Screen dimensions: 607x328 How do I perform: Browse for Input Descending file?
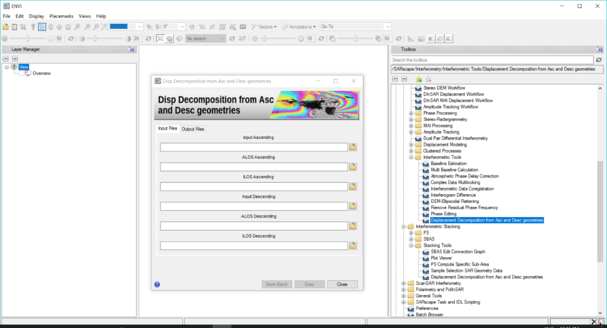[x=353, y=206]
